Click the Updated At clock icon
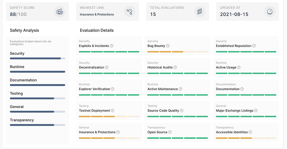 coord(270,12)
